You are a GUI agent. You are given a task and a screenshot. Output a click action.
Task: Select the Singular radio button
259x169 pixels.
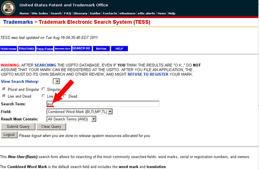(43, 89)
